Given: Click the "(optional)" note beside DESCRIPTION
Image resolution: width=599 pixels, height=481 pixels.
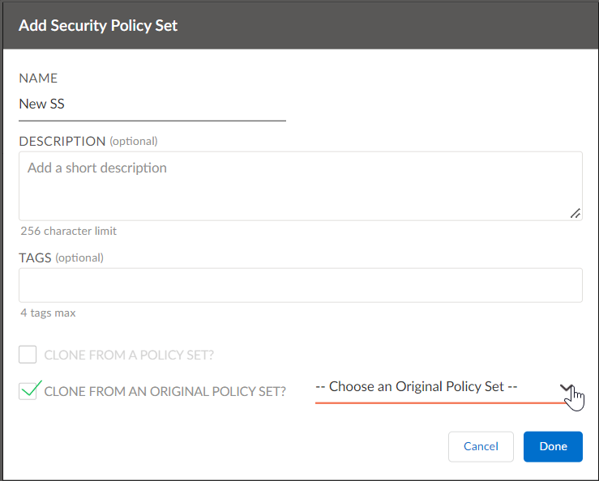Looking at the screenshot, I should [x=134, y=141].
